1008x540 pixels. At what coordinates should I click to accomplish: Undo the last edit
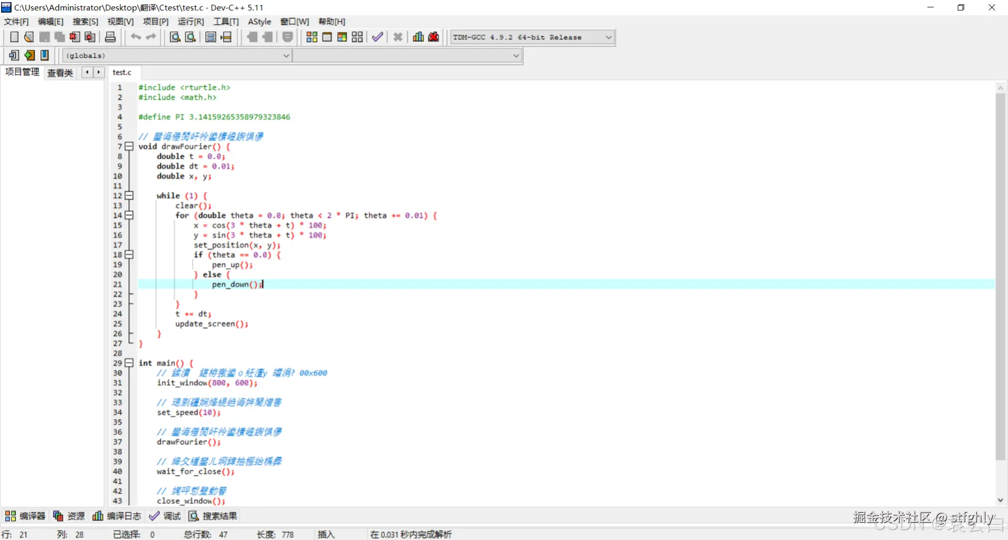point(136,37)
